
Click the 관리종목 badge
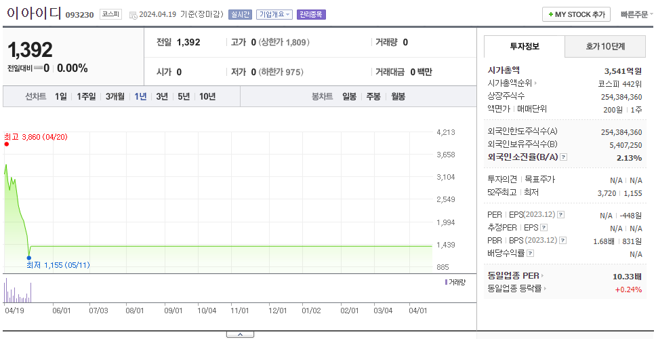(x=311, y=15)
